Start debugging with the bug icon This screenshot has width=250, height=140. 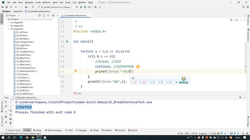(81, 7)
